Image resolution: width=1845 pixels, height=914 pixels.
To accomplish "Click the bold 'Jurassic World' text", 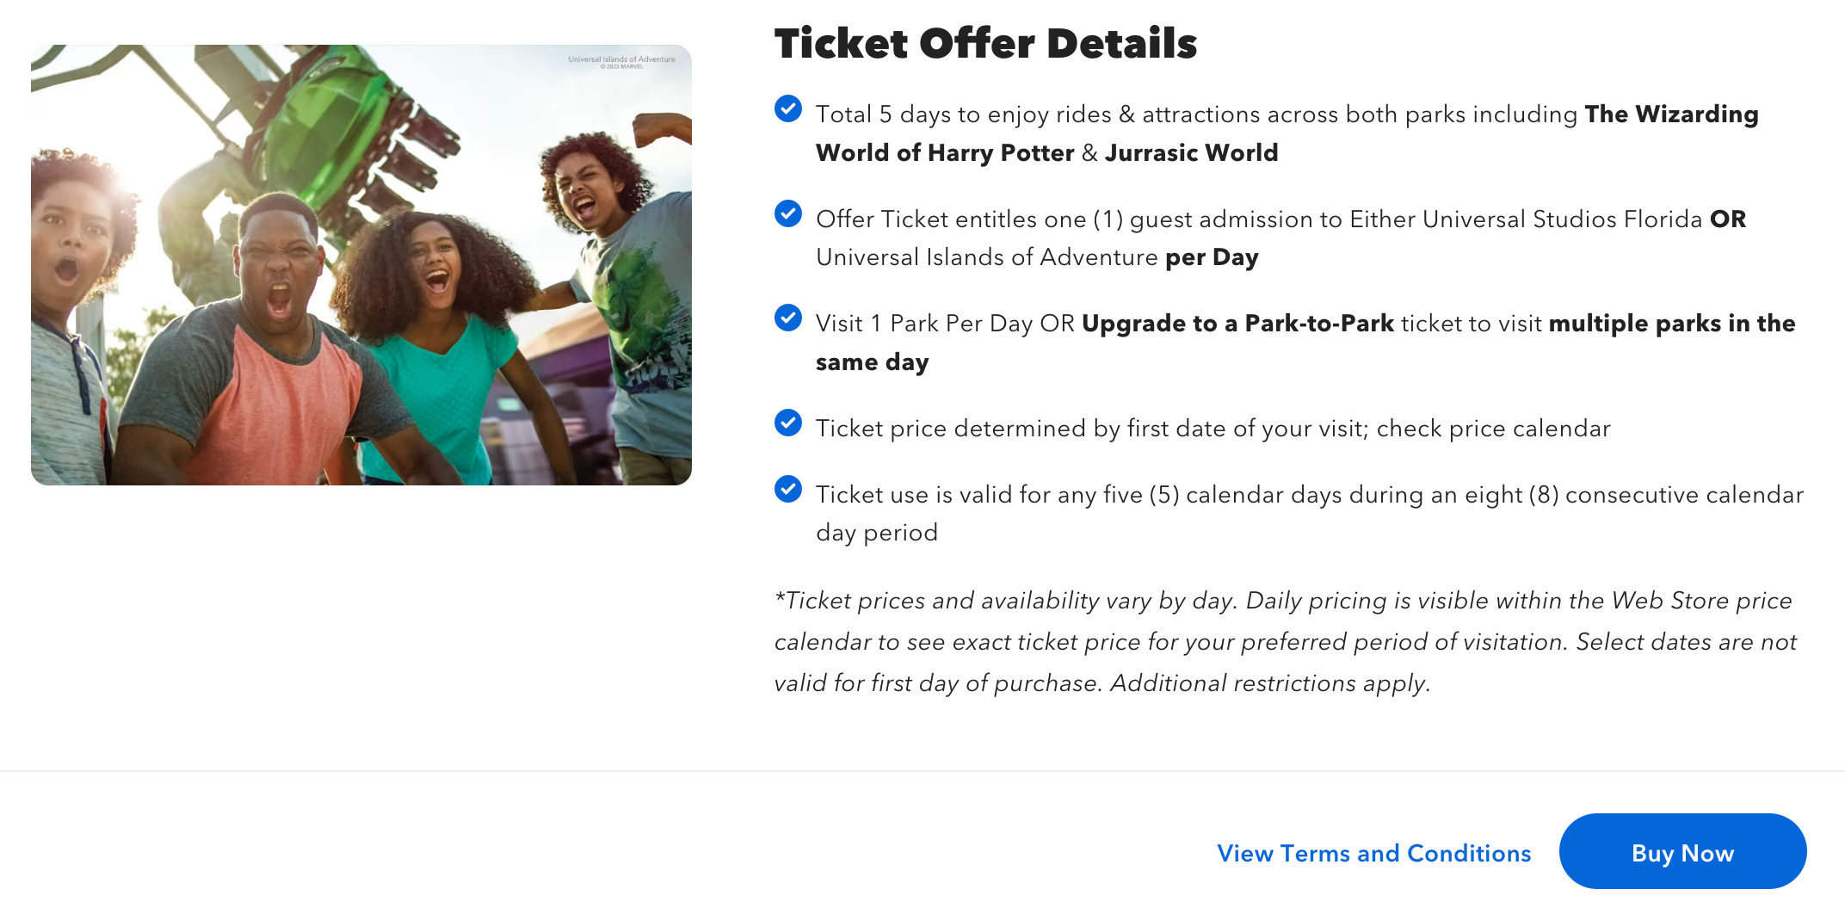I will click(x=1191, y=153).
